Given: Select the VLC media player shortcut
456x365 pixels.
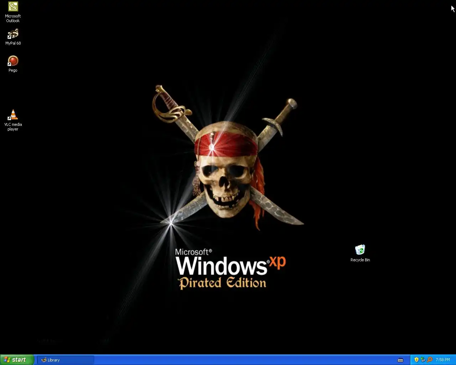Looking at the screenshot, I should pos(13,120).
